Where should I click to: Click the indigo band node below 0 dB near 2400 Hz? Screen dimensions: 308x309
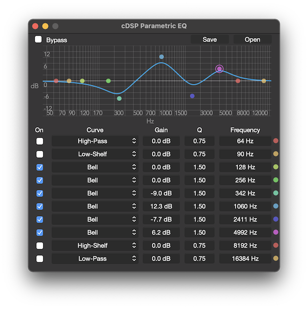(x=192, y=96)
